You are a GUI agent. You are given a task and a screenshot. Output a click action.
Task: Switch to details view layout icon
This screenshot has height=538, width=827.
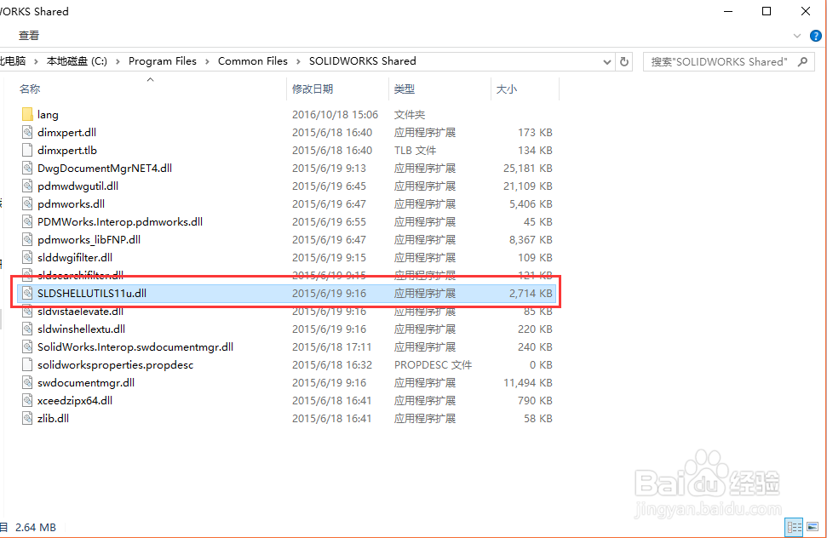(x=794, y=527)
